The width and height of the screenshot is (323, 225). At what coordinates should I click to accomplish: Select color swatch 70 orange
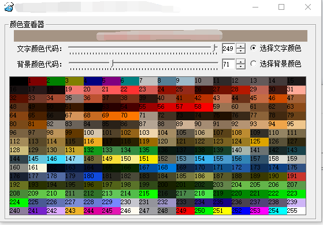130,116
